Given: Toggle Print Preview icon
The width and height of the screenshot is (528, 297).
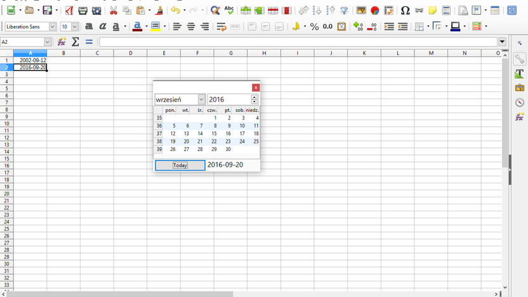Looking at the screenshot, I should tap(96, 10).
